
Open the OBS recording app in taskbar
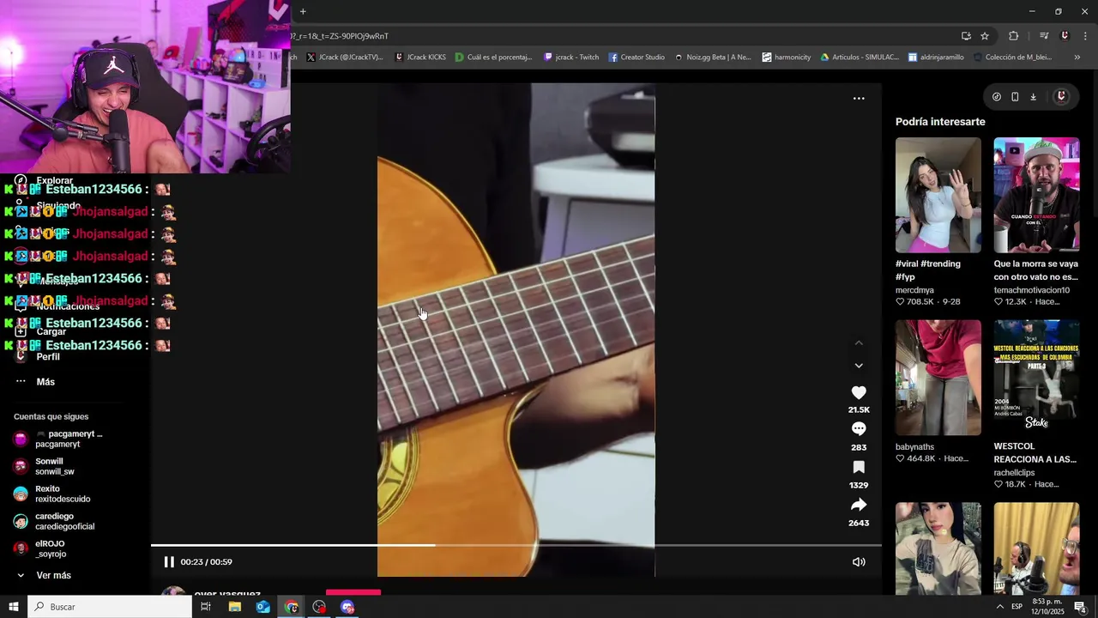319,607
